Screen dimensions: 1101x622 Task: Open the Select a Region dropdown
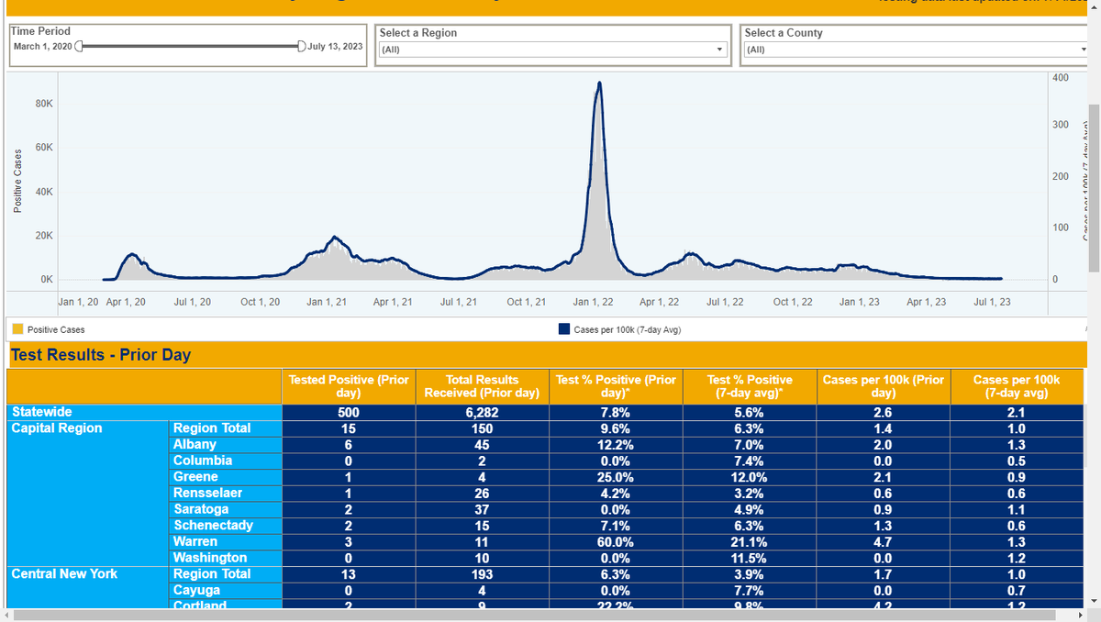(553, 50)
